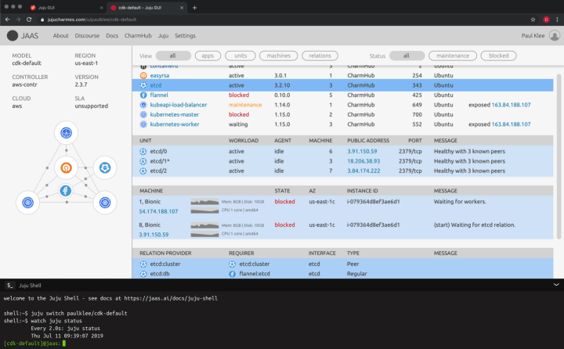564x349 pixels.
Task: Open the Docs navigation link
Action: [112, 35]
